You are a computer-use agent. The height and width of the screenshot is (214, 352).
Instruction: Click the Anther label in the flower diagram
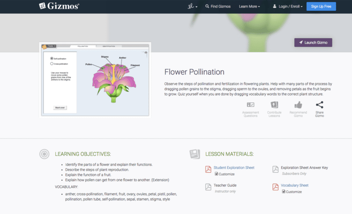coord(123,58)
